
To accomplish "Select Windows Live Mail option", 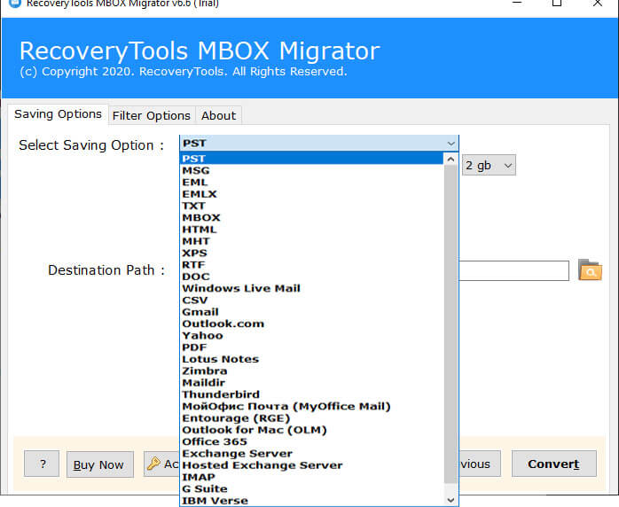I will pyautogui.click(x=312, y=288).
